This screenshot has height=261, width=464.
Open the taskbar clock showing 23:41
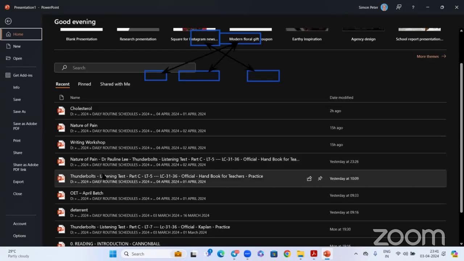click(x=430, y=254)
